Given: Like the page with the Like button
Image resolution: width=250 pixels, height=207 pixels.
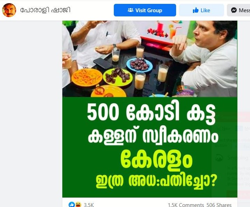Looking at the screenshot, I should [x=202, y=10].
